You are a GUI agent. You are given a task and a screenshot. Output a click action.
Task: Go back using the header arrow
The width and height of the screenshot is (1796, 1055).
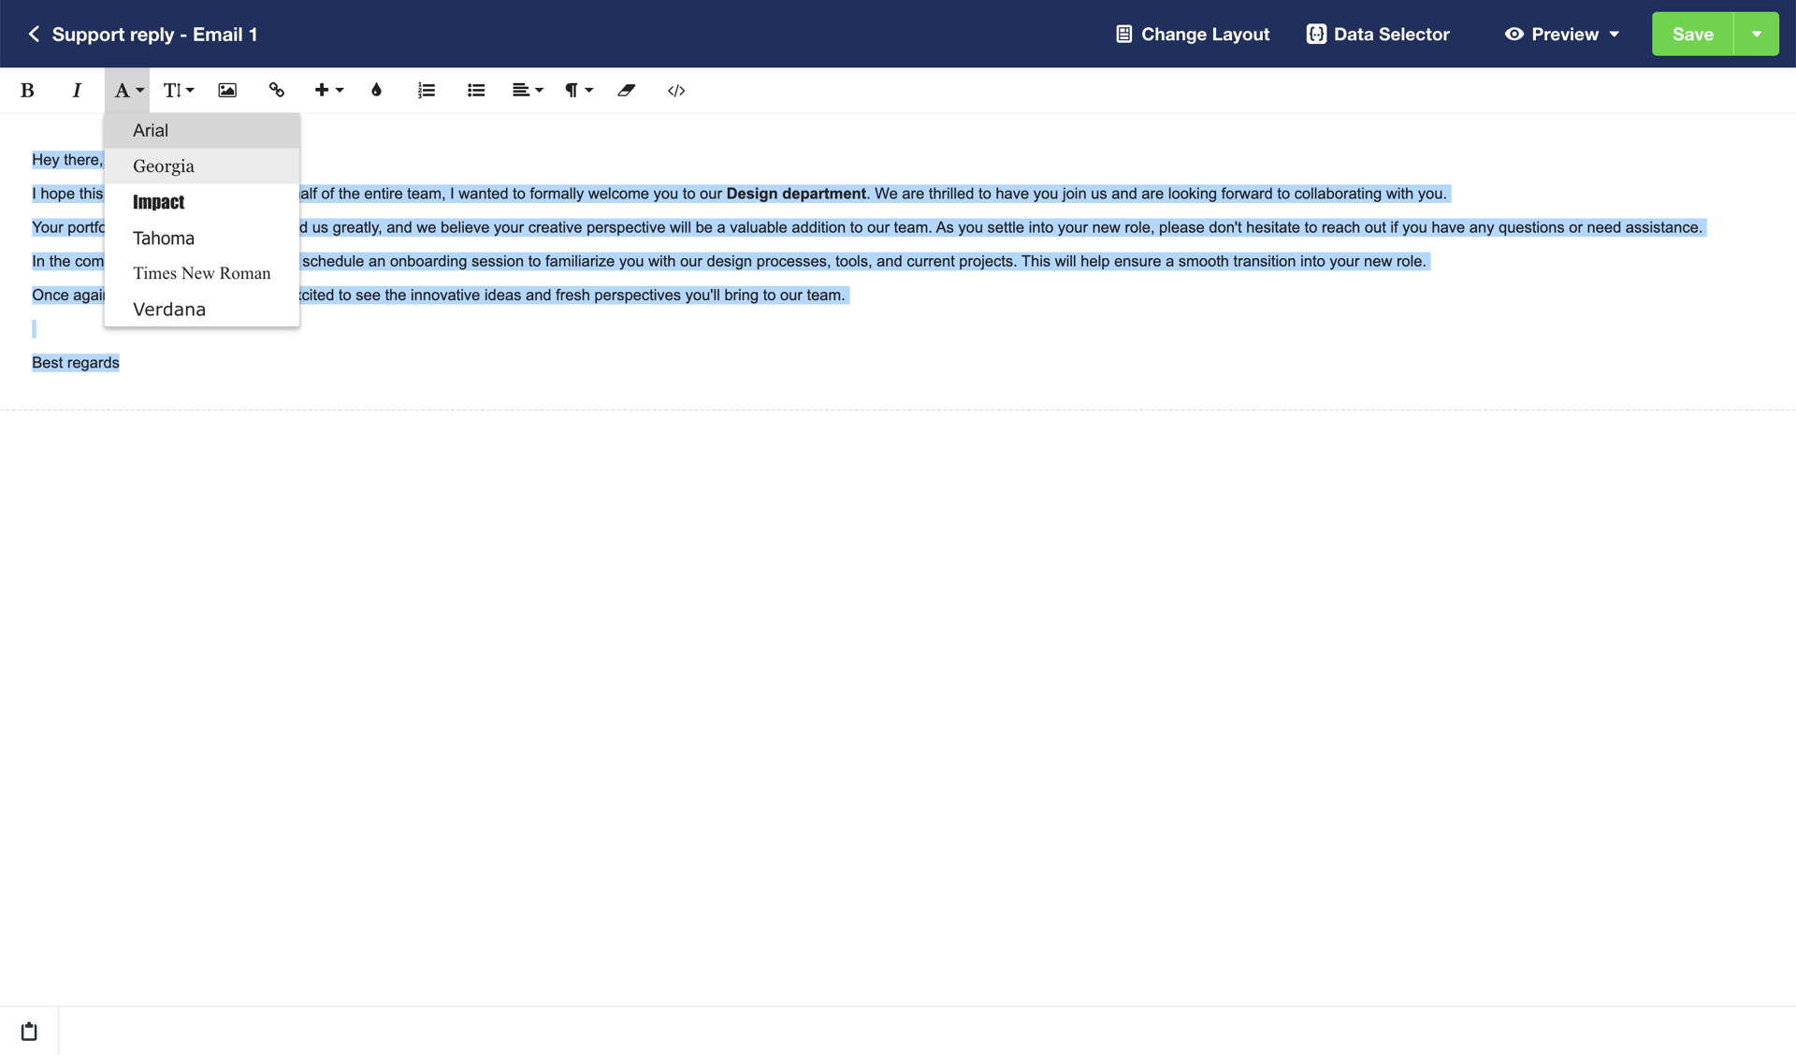34,34
